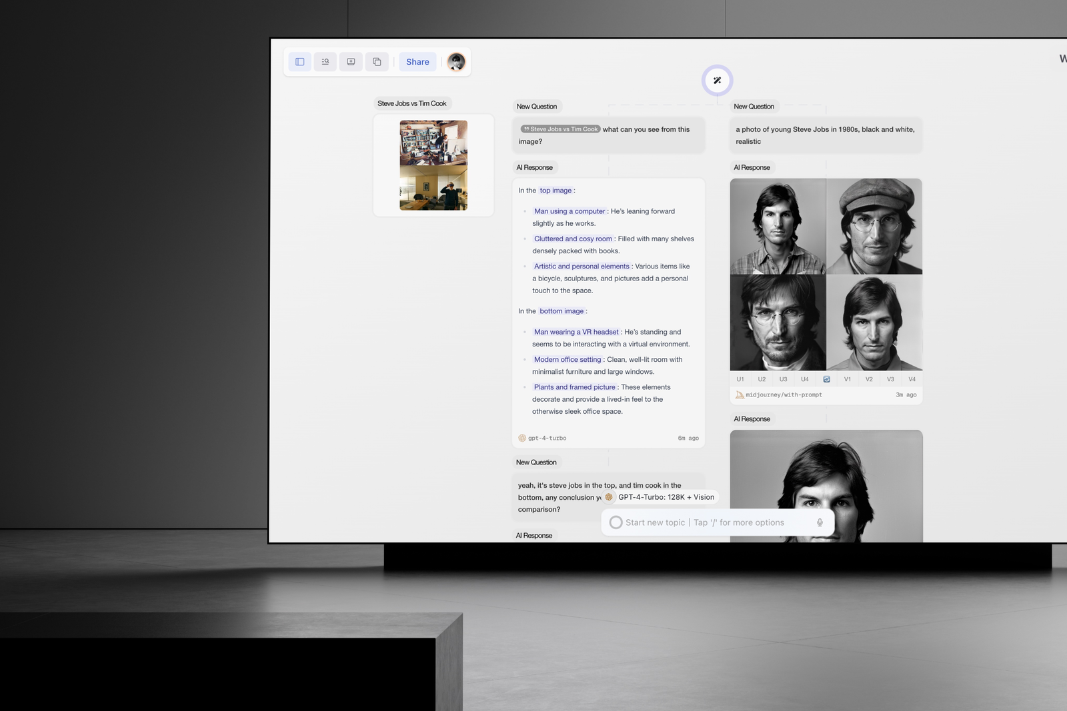Choose V4 variation option
This screenshot has width=1067, height=711.
coord(912,379)
